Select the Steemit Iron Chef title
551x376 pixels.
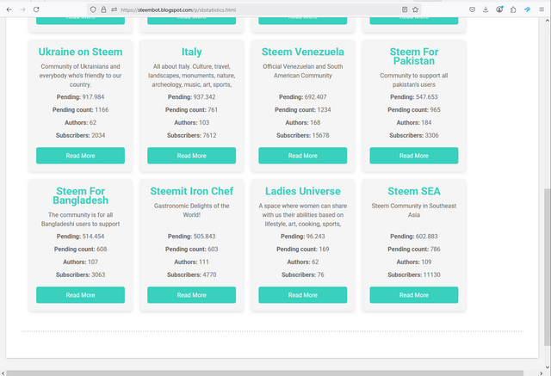[x=191, y=191]
